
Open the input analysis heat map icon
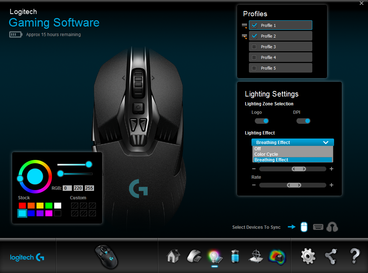coord(277,257)
